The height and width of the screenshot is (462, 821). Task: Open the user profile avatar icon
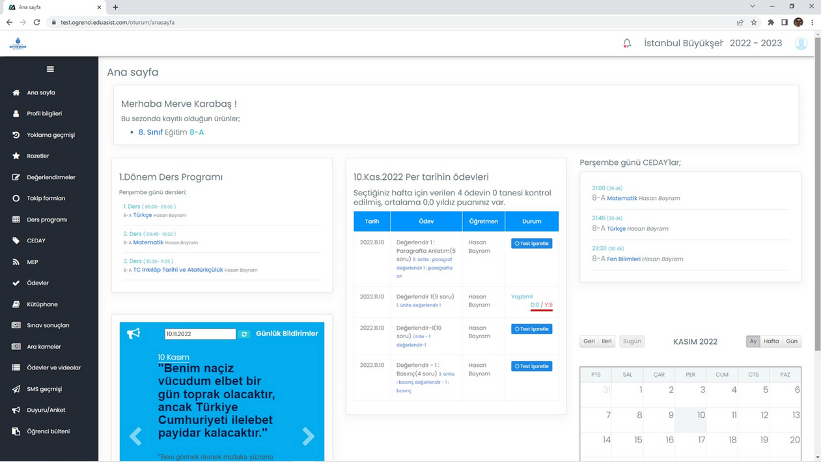click(x=801, y=44)
